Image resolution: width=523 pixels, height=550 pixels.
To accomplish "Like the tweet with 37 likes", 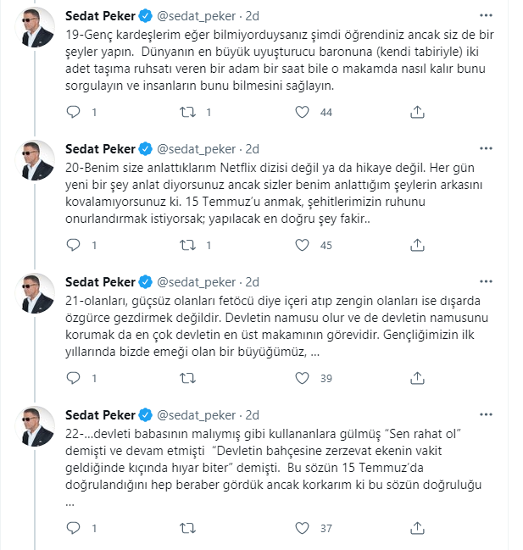I will [302, 528].
